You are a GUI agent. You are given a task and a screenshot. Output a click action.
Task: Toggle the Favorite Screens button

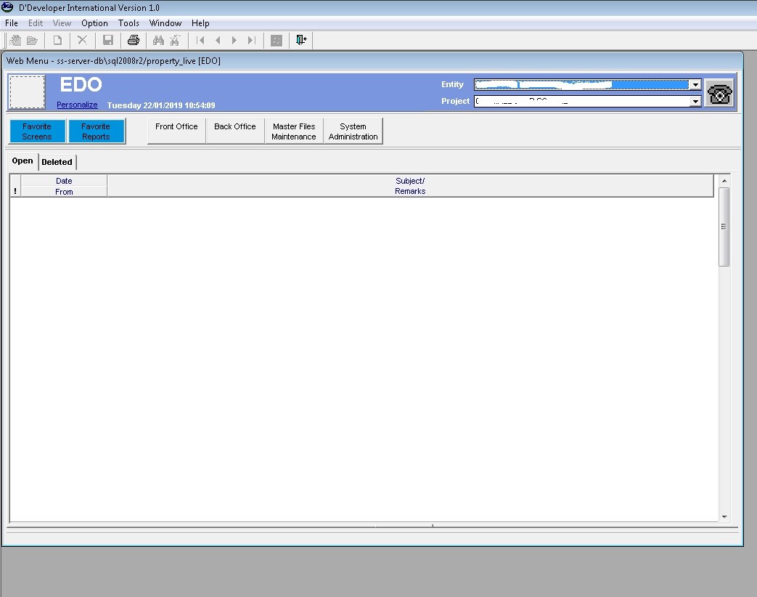coord(37,131)
